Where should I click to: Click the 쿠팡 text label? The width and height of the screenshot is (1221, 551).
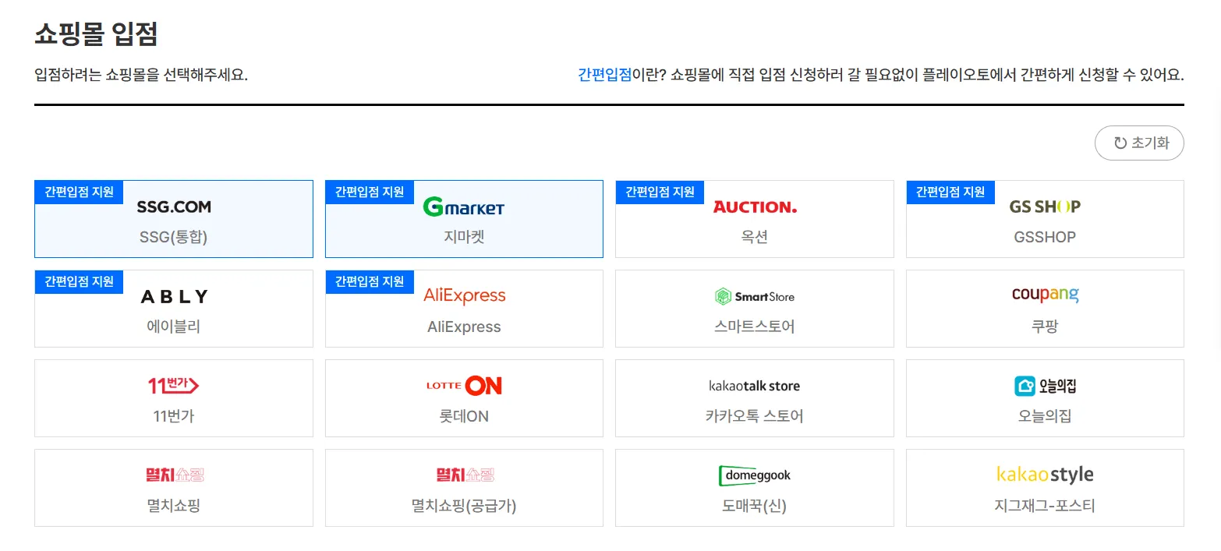click(x=1045, y=327)
